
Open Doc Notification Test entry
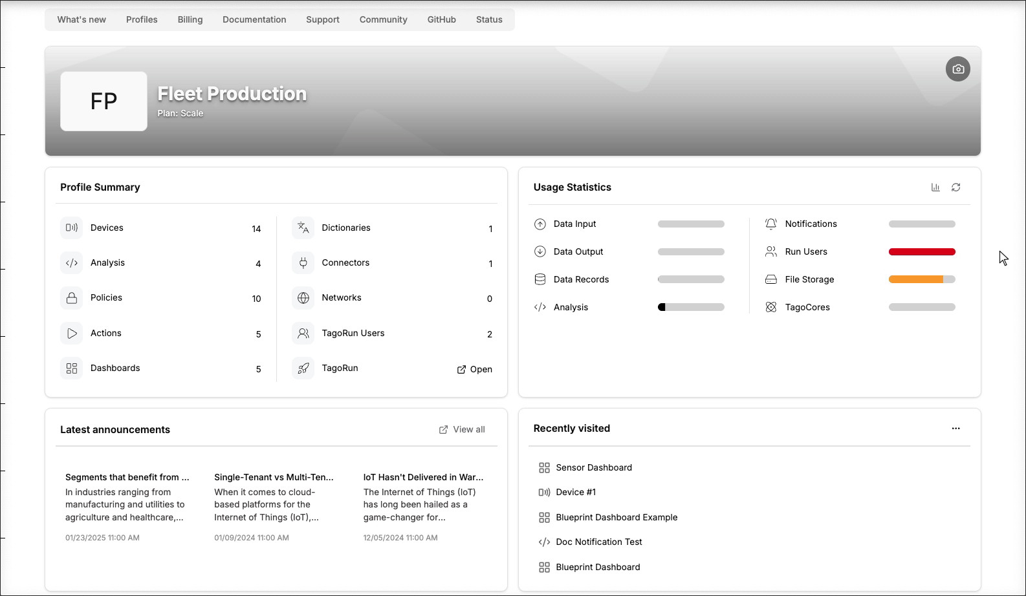click(599, 542)
